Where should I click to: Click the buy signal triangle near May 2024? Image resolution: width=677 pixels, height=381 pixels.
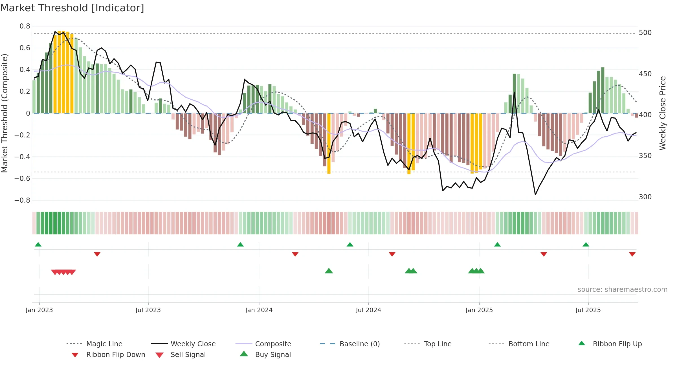tap(329, 271)
